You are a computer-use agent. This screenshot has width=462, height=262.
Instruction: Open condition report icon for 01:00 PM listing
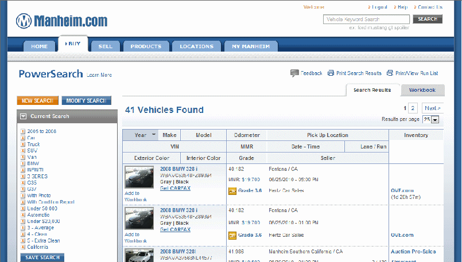tap(232, 236)
